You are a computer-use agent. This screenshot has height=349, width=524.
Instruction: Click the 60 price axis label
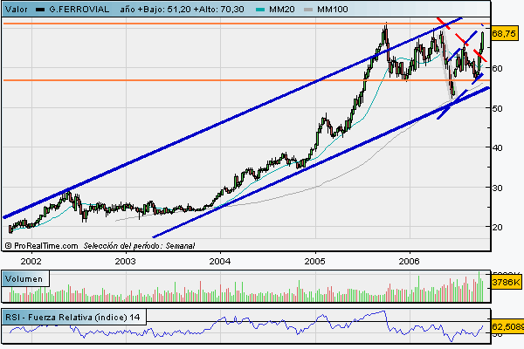tap(497, 68)
